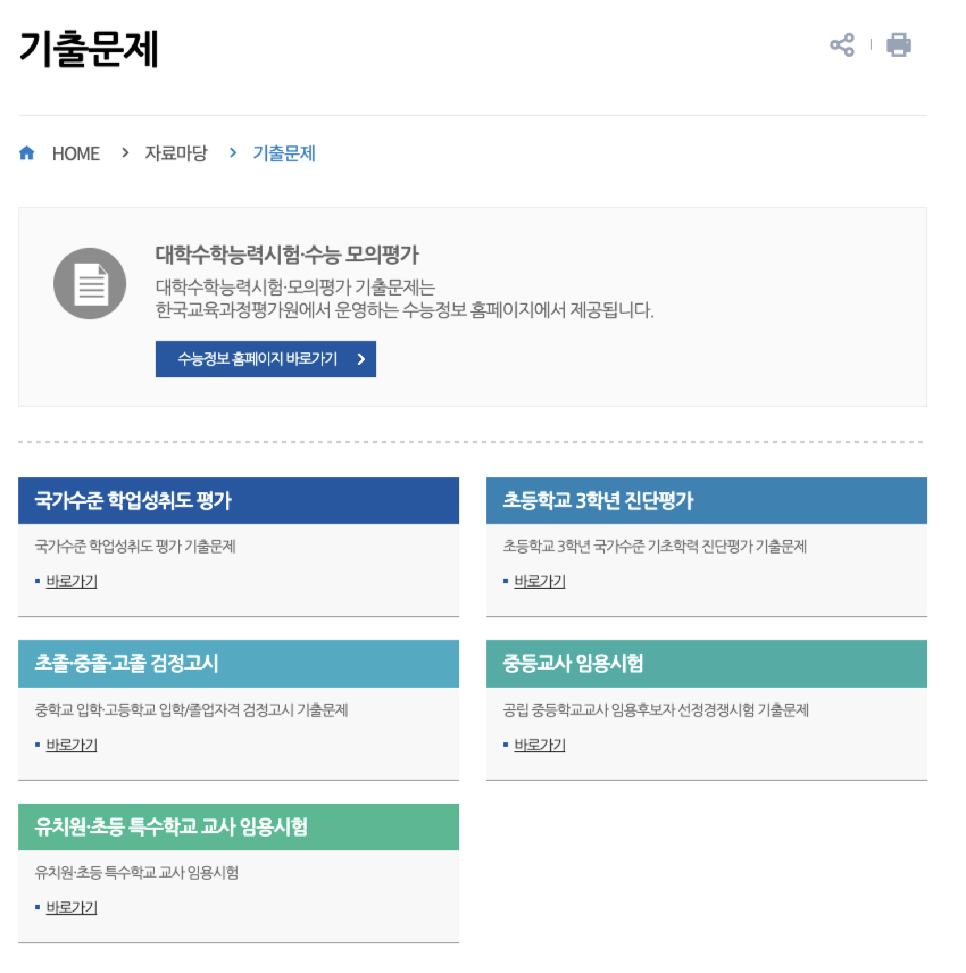Click the 기출문제 page title

click(89, 48)
